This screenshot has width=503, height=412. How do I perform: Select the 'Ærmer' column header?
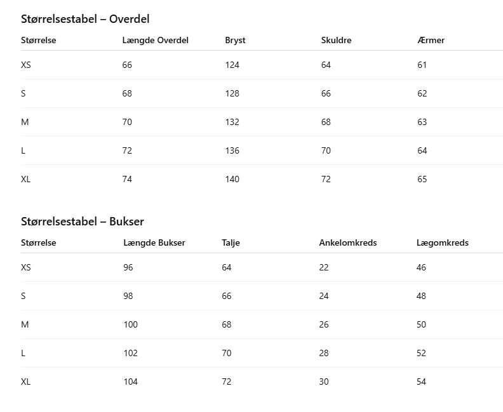431,41
